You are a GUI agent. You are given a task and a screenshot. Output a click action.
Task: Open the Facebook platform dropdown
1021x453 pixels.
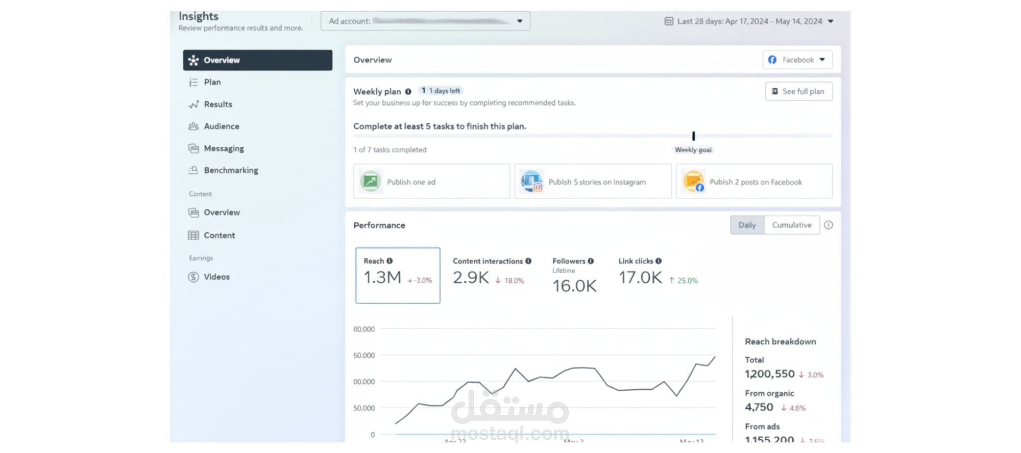click(x=797, y=60)
